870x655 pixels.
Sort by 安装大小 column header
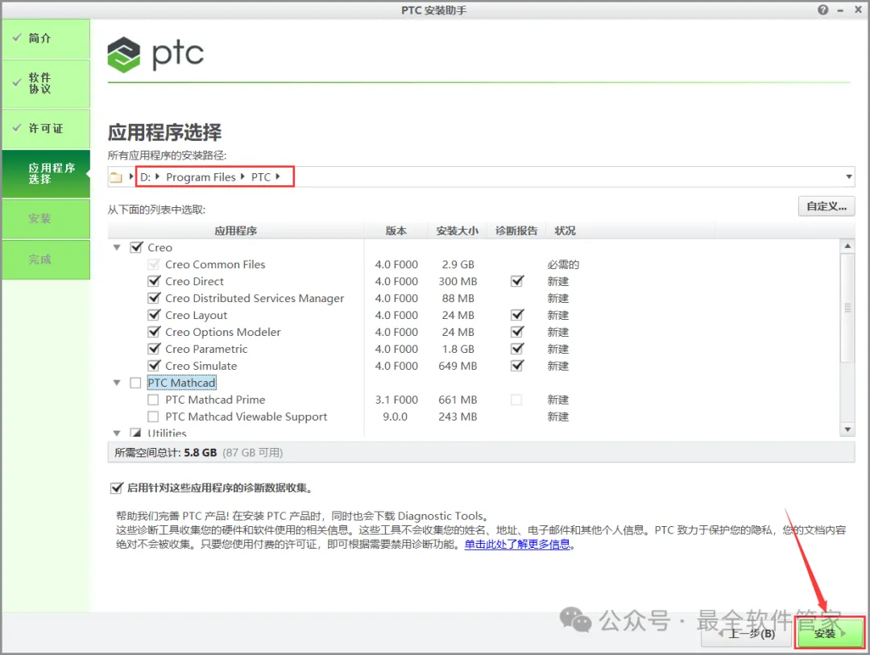tap(458, 231)
